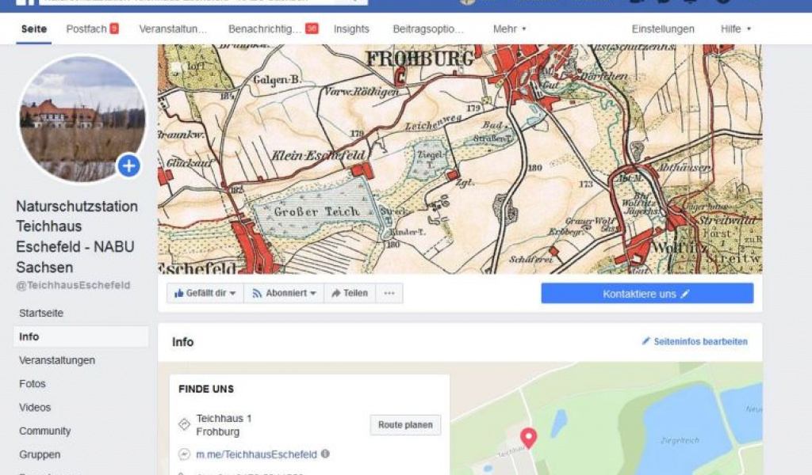Click the Seiteninfos bearbeiten link
Viewport: 812px width, 475px height.
695,342
